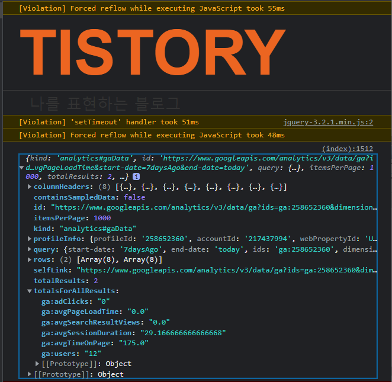This screenshot has height=382, width=392.
Task: Click the ga:avgPageLoadTime "0.0" entry
Action: tap(95, 312)
